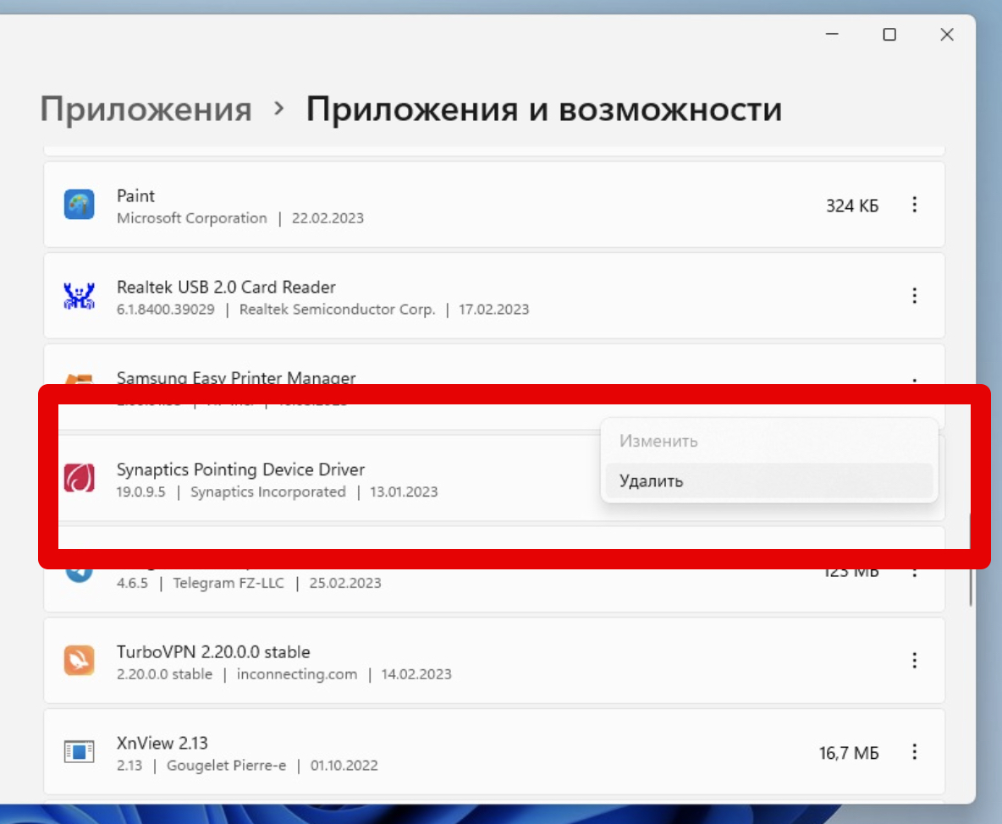Select the TurboVPN 2.20.0.0 stable title

click(213, 652)
